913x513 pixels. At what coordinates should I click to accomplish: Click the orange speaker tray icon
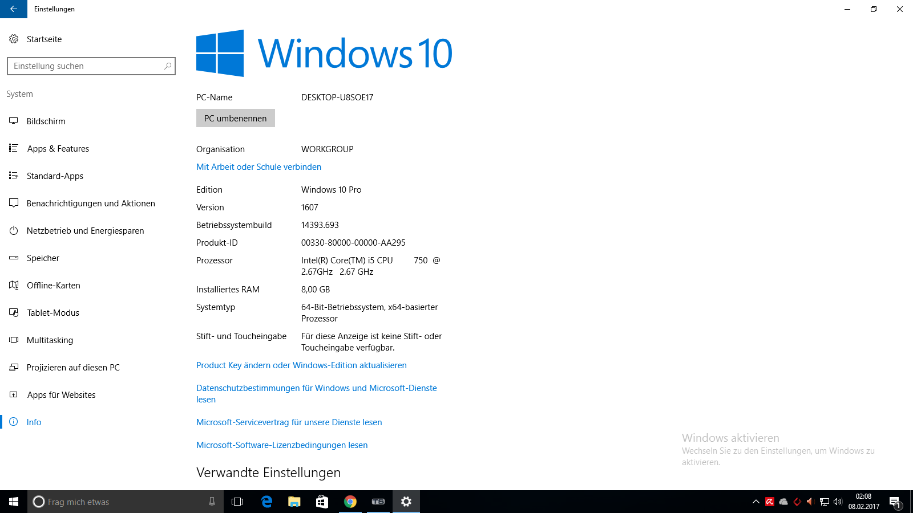pos(810,502)
